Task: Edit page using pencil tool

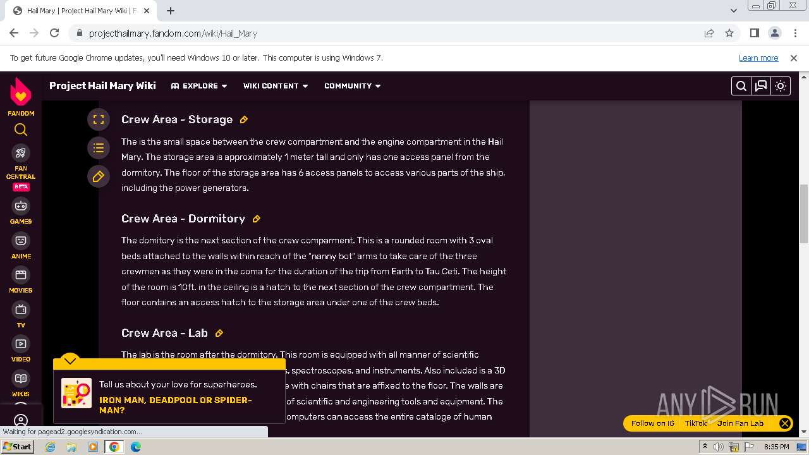Action: tap(99, 177)
